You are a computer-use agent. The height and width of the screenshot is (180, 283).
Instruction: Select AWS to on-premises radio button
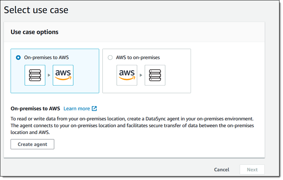tap(110, 58)
